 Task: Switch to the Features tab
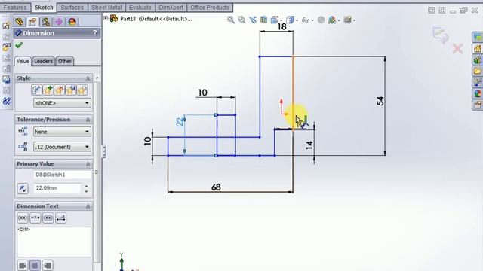(x=15, y=8)
